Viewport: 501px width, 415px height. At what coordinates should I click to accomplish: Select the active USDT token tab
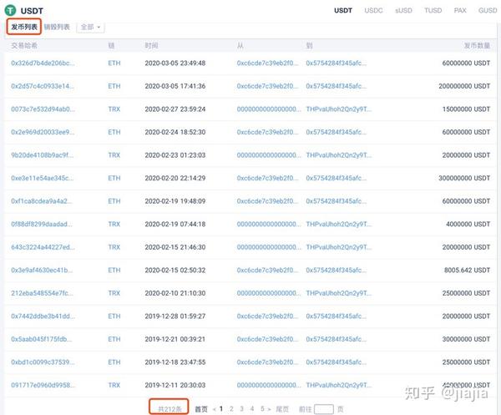343,11
